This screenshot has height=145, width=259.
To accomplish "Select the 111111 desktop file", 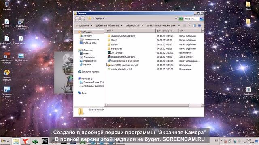I will [x=7, y=23].
